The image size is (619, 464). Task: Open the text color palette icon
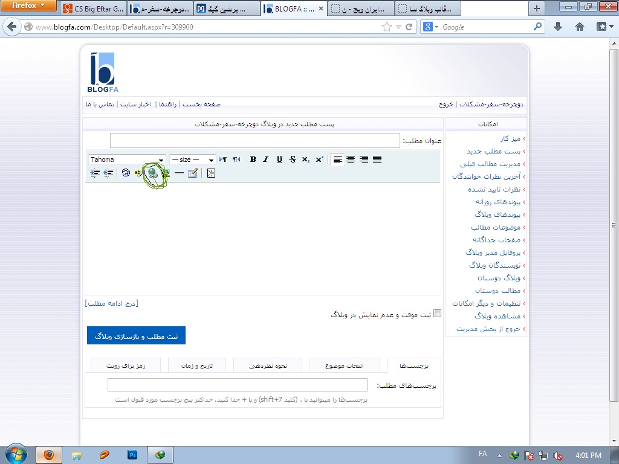coord(126,173)
